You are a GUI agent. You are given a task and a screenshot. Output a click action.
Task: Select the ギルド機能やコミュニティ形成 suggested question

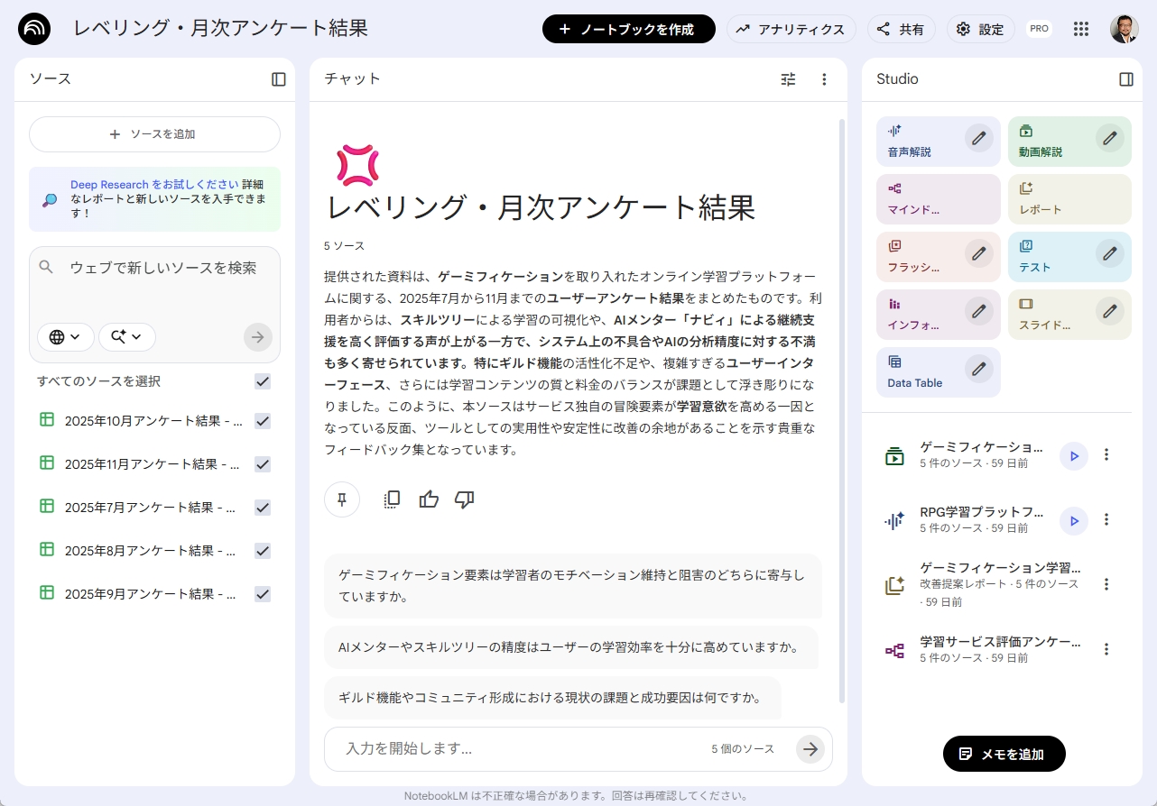552,698
